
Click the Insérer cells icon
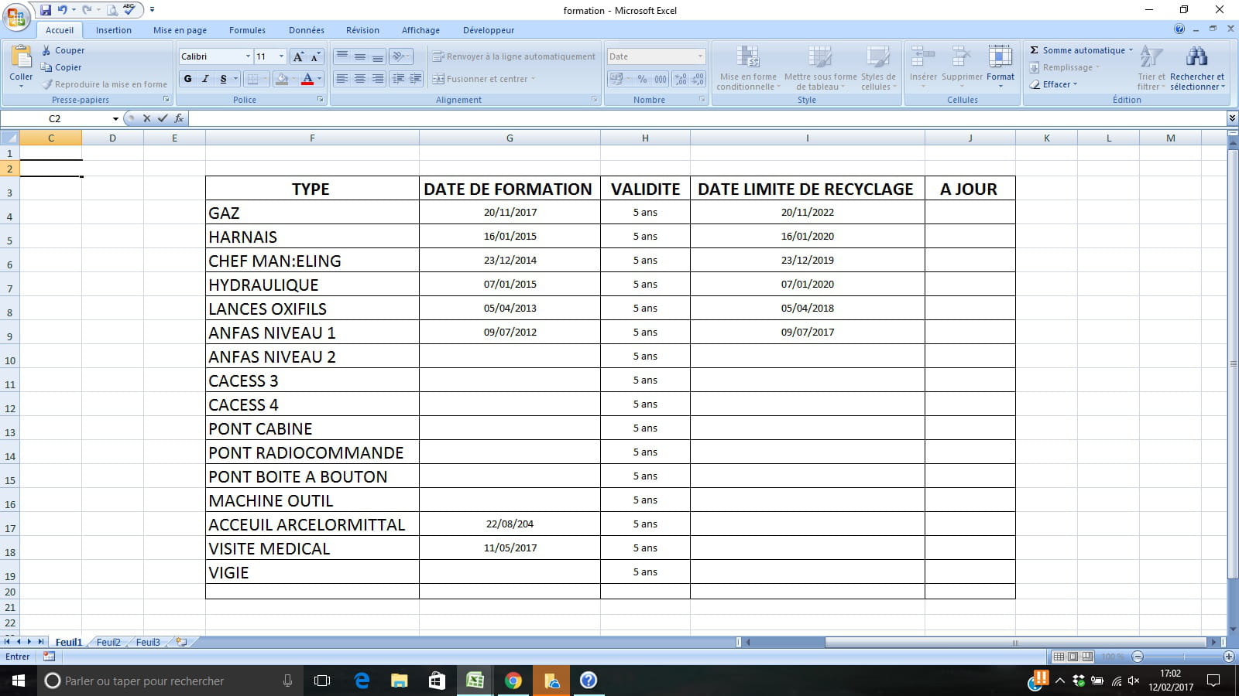coord(922,58)
